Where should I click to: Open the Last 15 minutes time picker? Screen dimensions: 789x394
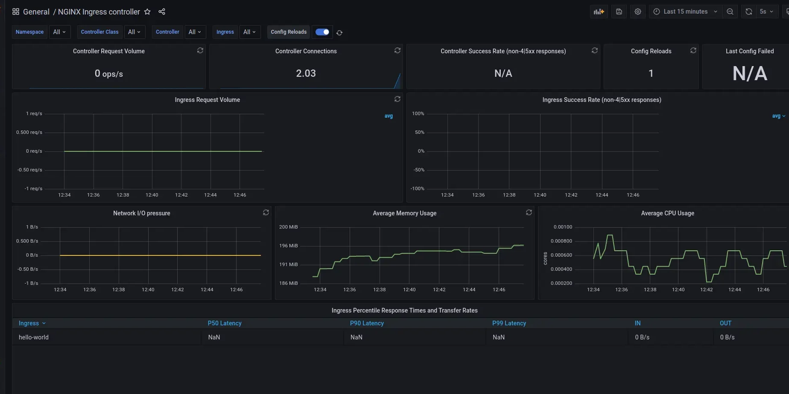684,12
